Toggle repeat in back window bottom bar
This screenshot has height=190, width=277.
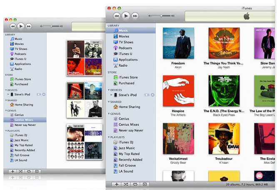(29, 171)
